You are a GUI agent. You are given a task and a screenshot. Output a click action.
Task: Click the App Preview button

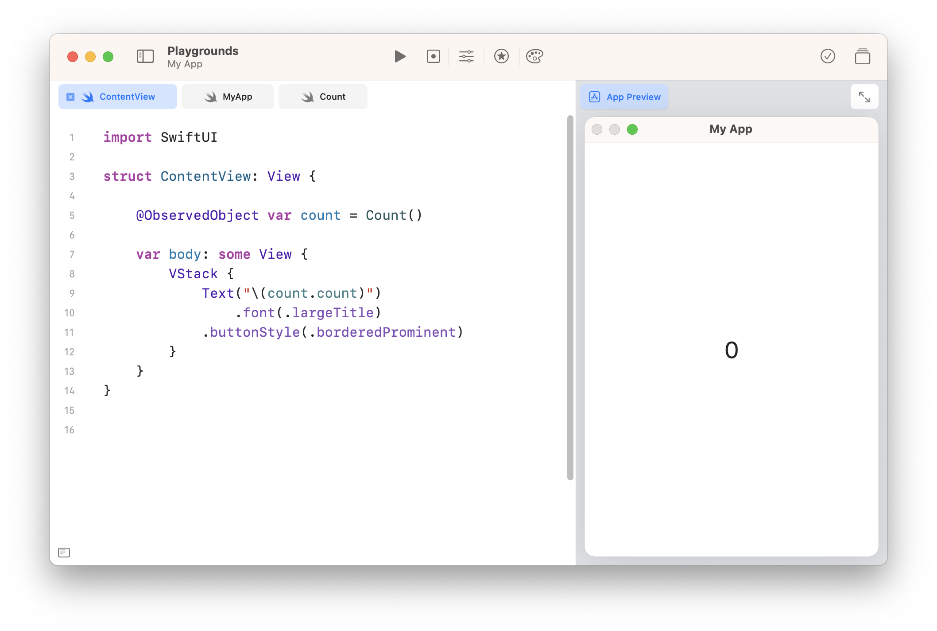[x=624, y=97]
